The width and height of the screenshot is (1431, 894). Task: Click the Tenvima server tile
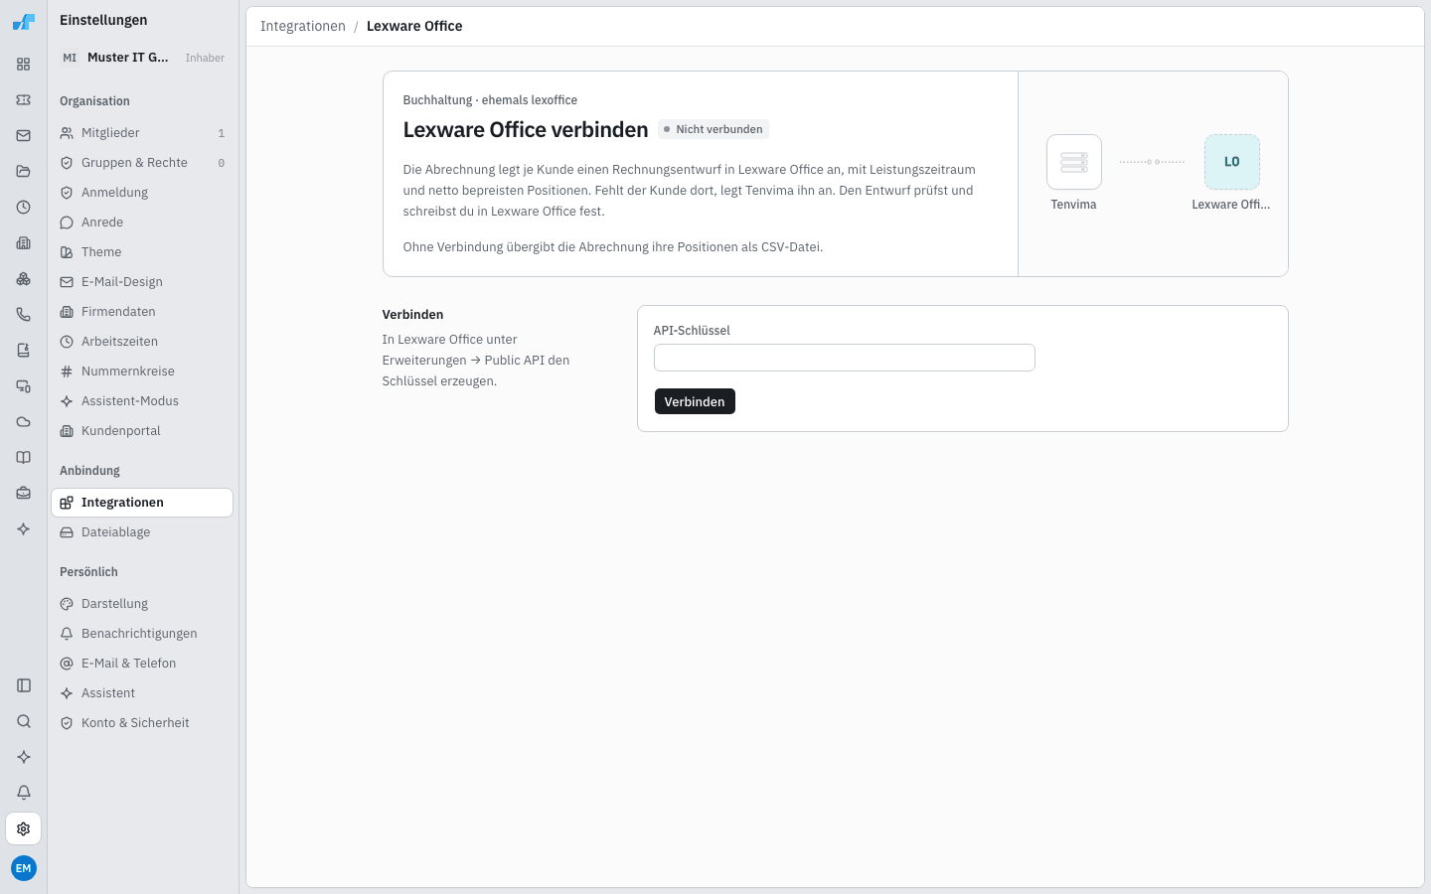1074,162
